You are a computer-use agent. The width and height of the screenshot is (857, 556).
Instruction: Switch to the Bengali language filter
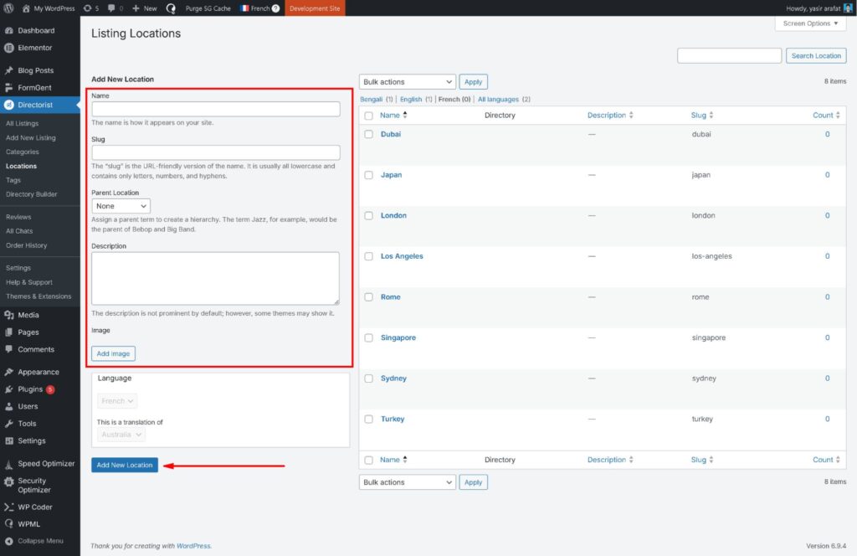point(371,99)
